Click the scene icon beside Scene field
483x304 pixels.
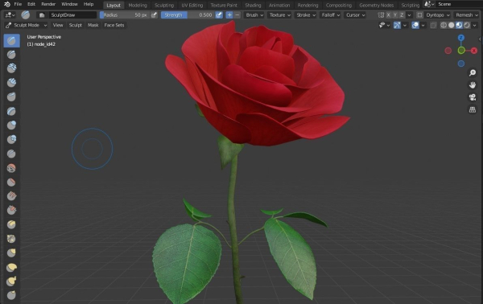click(x=429, y=4)
